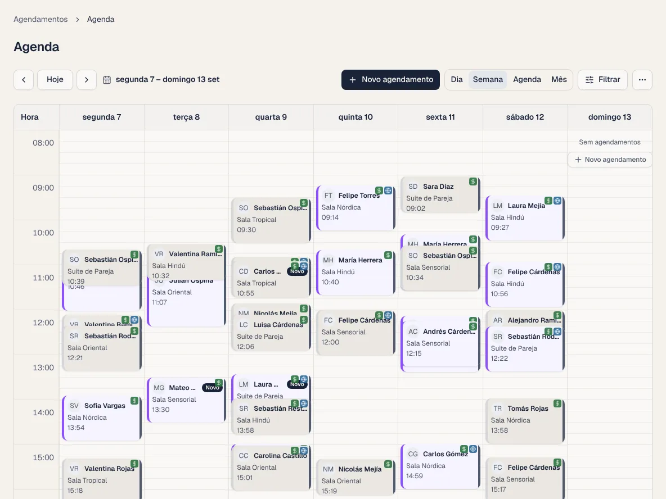Click the globe icon on Carolina Castillo card

[x=303, y=451]
